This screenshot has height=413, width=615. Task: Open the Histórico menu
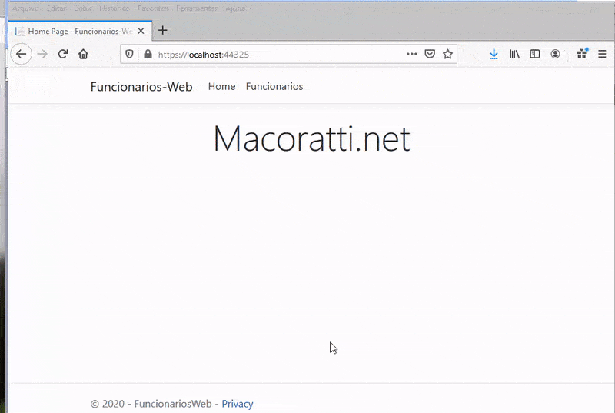pyautogui.click(x=115, y=8)
